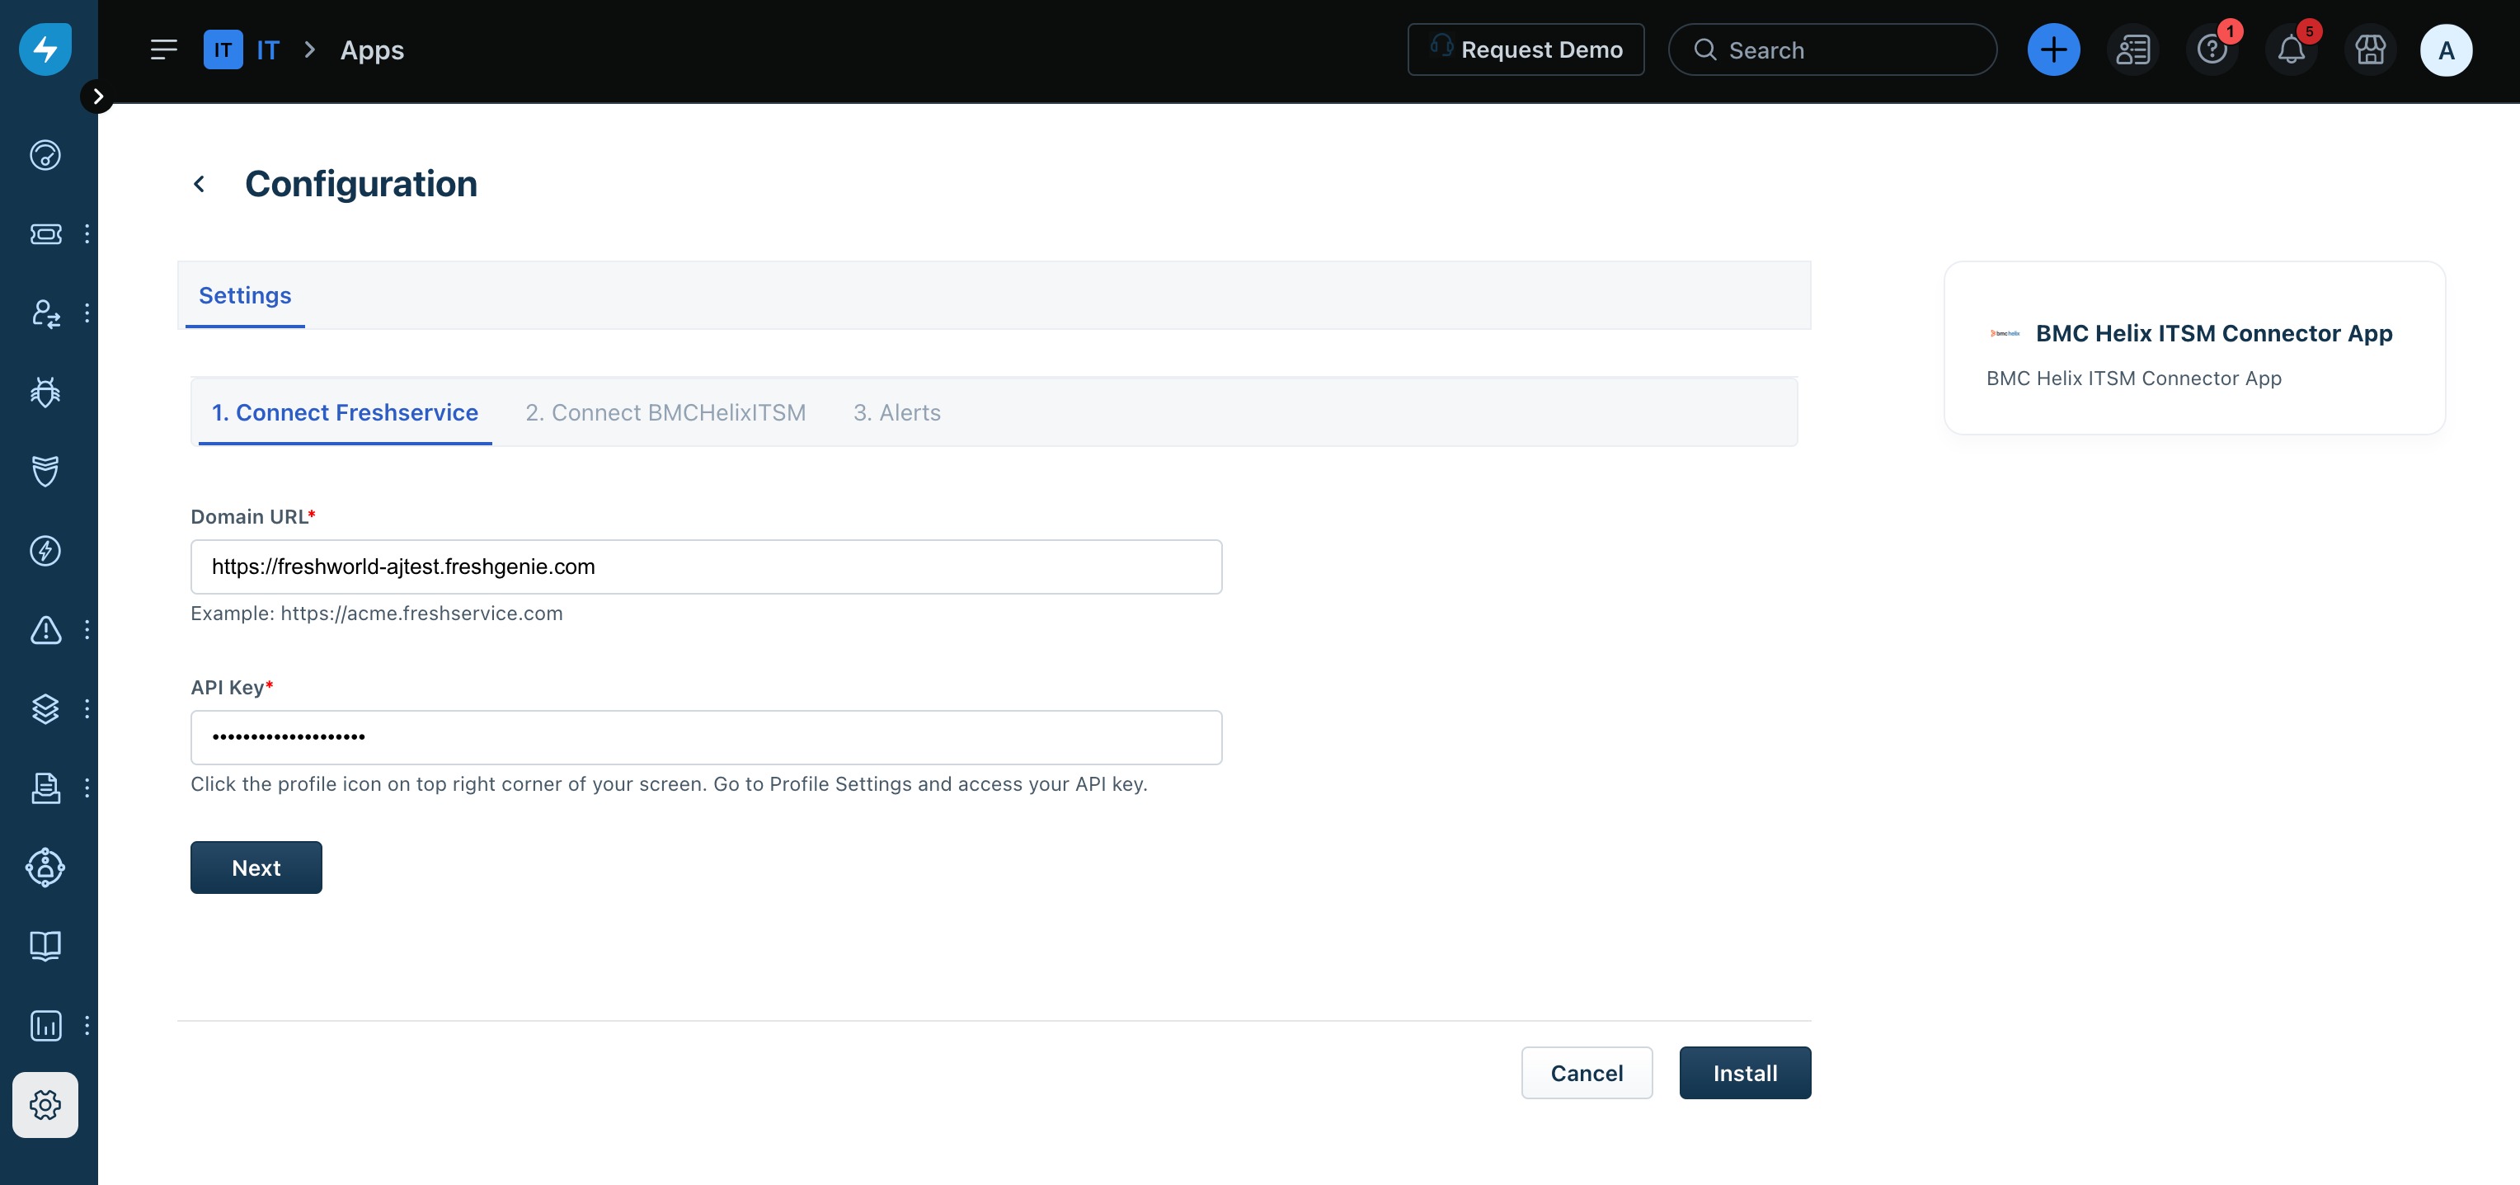Click the Freshservice lightning logo icon
The height and width of the screenshot is (1185, 2520).
point(45,49)
